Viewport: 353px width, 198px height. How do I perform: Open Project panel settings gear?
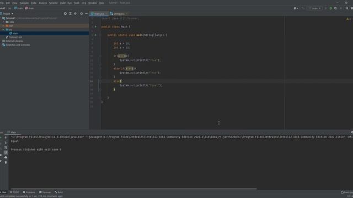click(82, 14)
